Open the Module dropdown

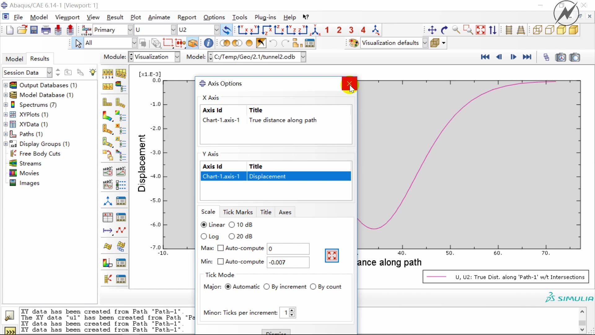tap(177, 57)
